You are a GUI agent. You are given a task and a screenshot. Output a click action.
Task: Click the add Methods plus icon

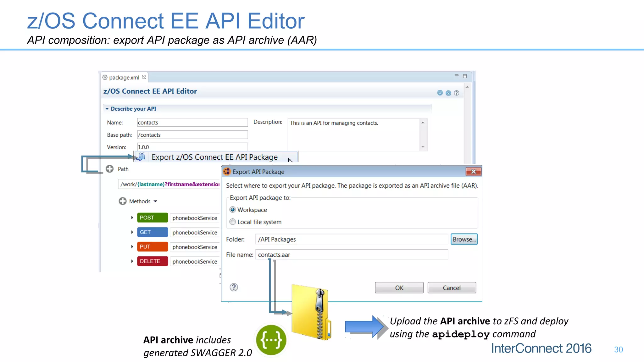click(123, 201)
